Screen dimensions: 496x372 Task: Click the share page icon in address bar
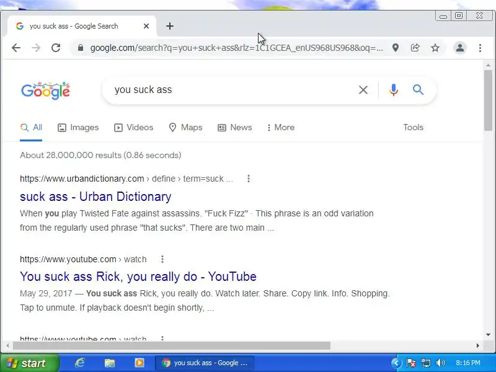tap(415, 48)
